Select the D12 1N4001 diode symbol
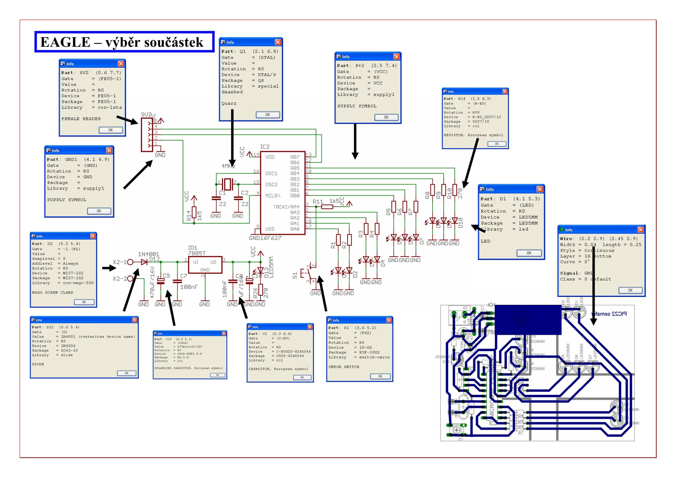 pos(144,262)
